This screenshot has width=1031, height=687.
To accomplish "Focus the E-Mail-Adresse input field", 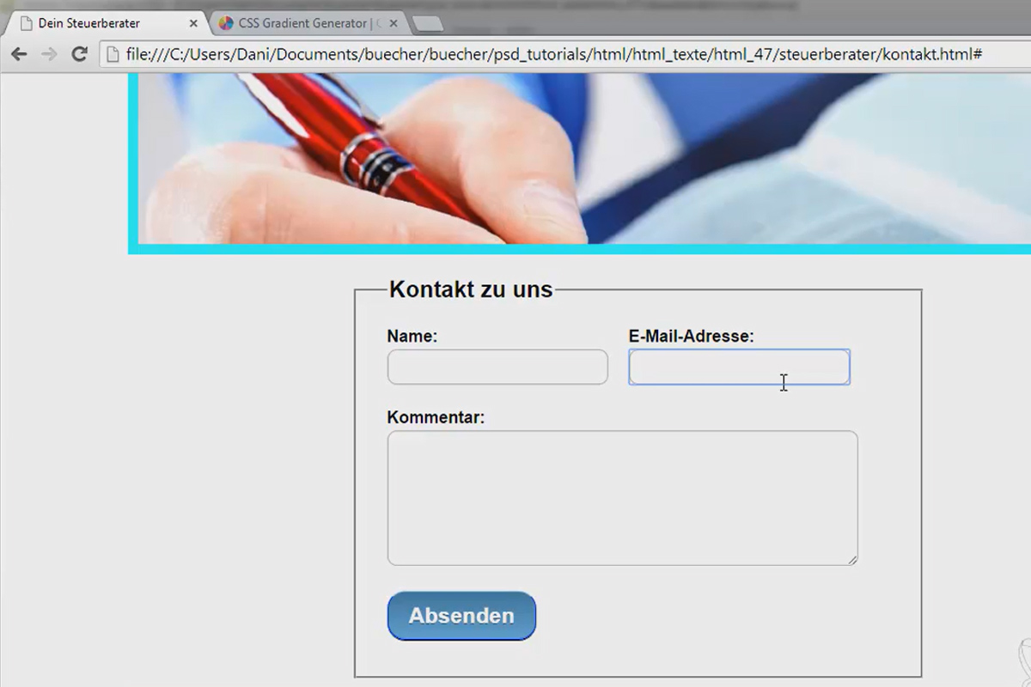I will pyautogui.click(x=739, y=367).
